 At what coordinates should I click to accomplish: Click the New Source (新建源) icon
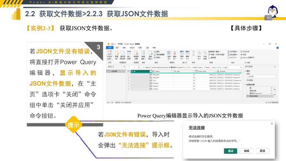tap(117, 53)
